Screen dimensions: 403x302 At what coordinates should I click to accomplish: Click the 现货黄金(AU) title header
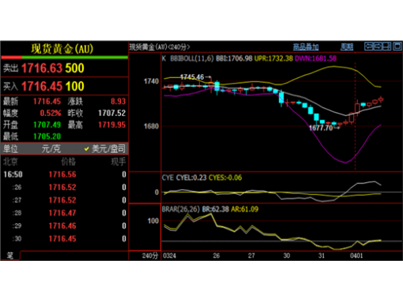pos(62,49)
